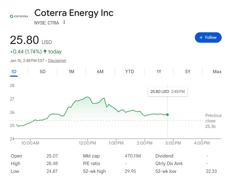Click the green current-price dot on chart
The height and width of the screenshot is (183, 225).
point(167,115)
